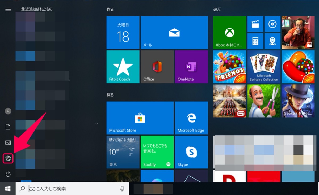Open the メール (Mail) tile

pos(174,33)
